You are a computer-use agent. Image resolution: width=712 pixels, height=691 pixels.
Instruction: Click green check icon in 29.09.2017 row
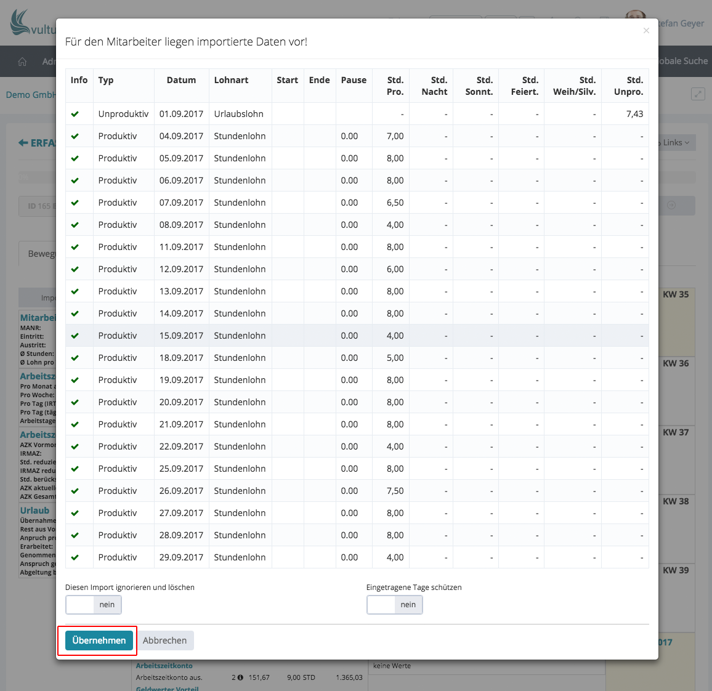point(75,557)
